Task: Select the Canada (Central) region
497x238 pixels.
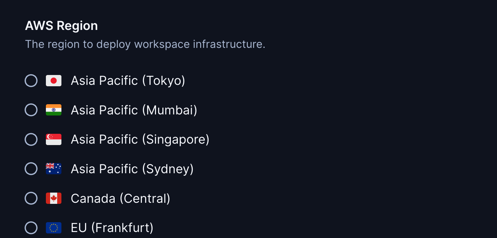Action: pos(31,198)
